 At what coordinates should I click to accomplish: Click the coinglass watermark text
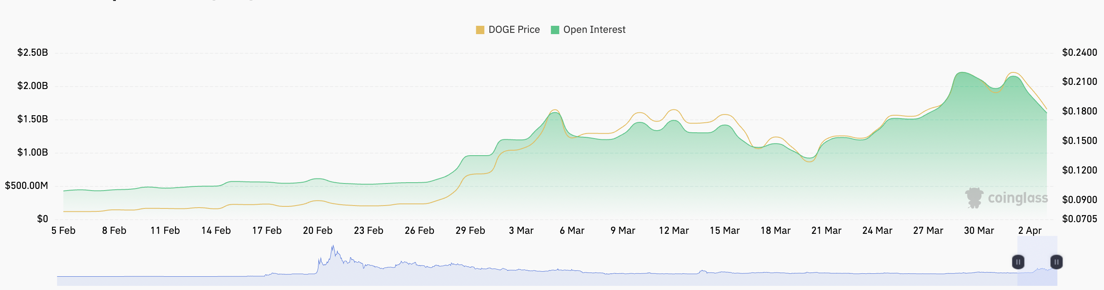1017,198
